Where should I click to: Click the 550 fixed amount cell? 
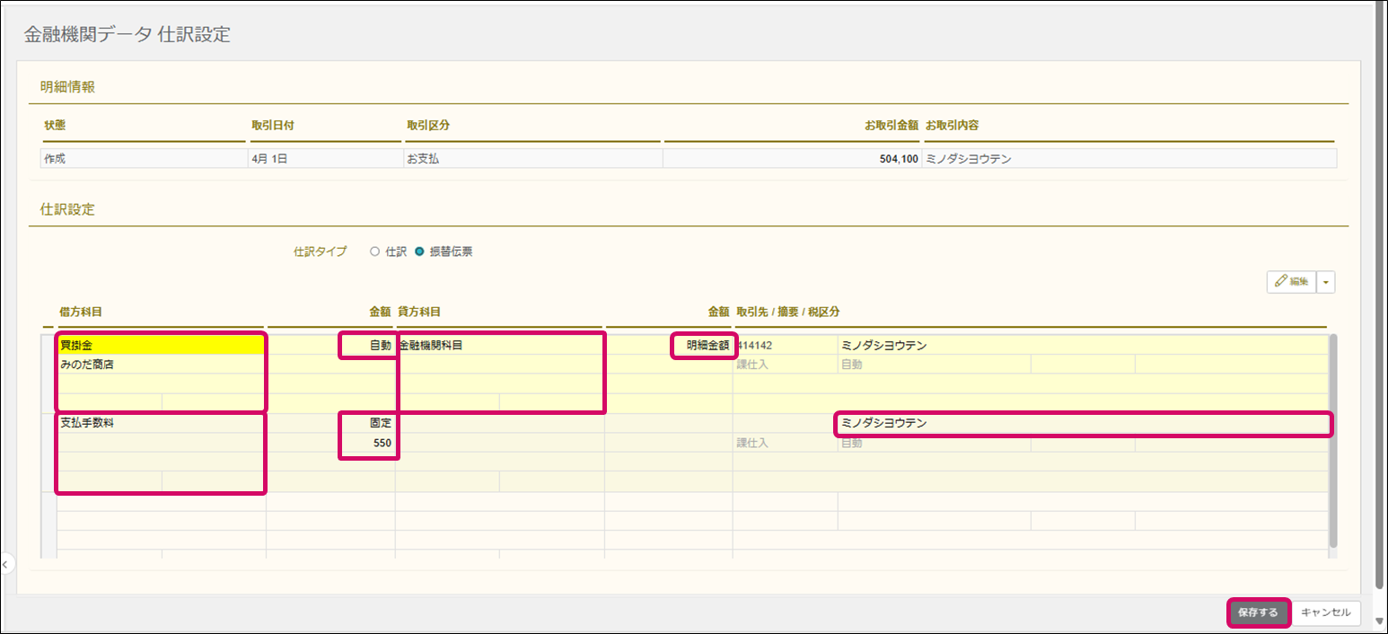[368, 443]
